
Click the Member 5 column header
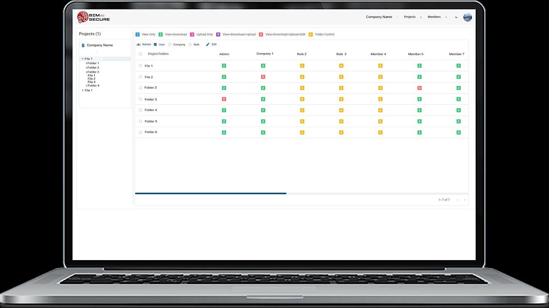coord(416,54)
